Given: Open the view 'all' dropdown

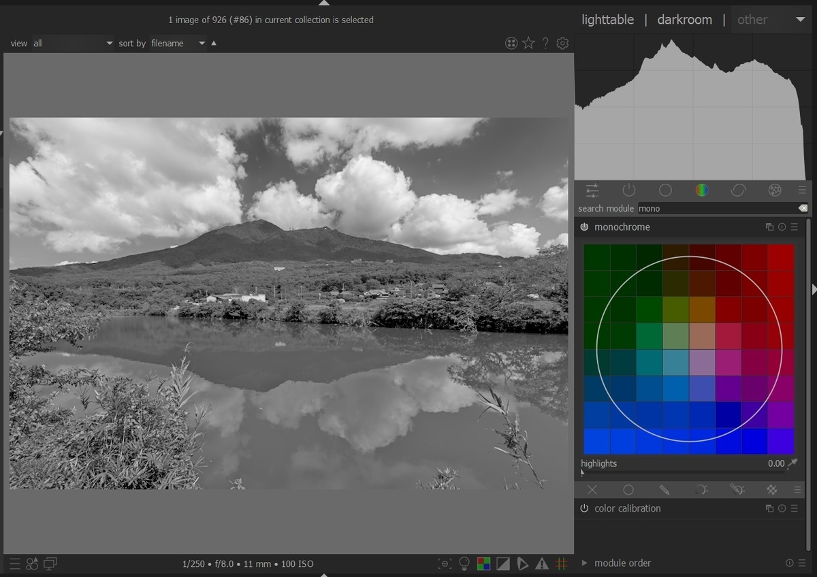Looking at the screenshot, I should (73, 44).
